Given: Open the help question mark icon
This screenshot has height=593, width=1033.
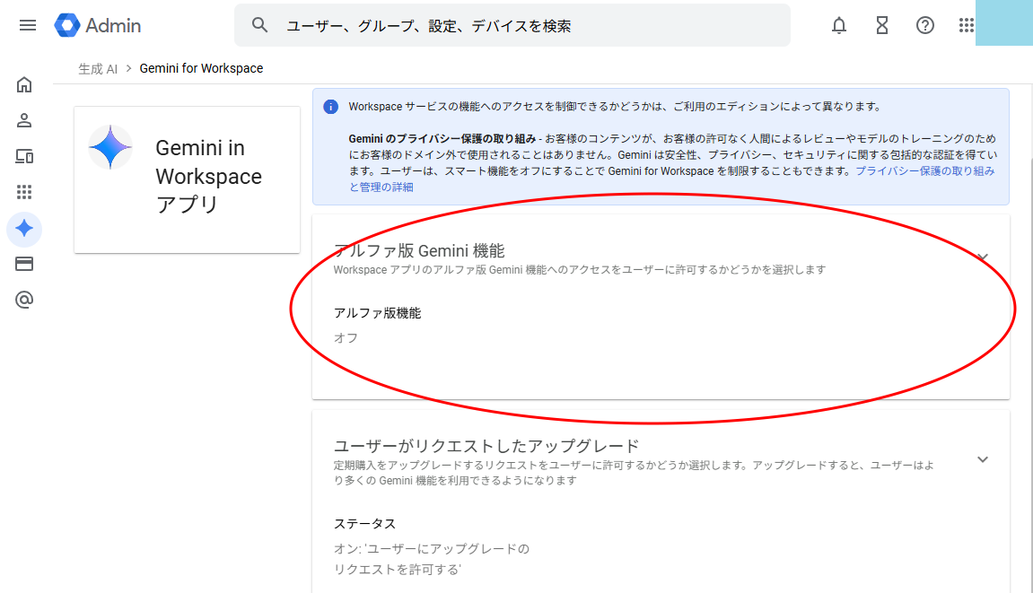Looking at the screenshot, I should point(925,25).
